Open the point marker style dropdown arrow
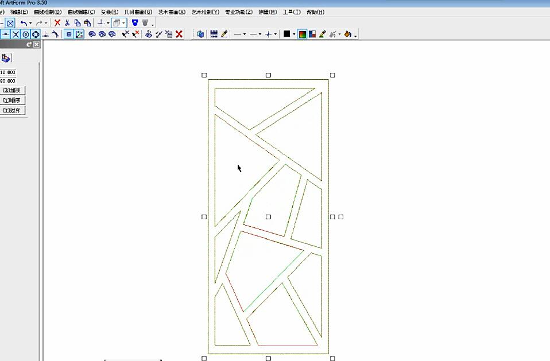This screenshot has width=550, height=361. pos(276,34)
